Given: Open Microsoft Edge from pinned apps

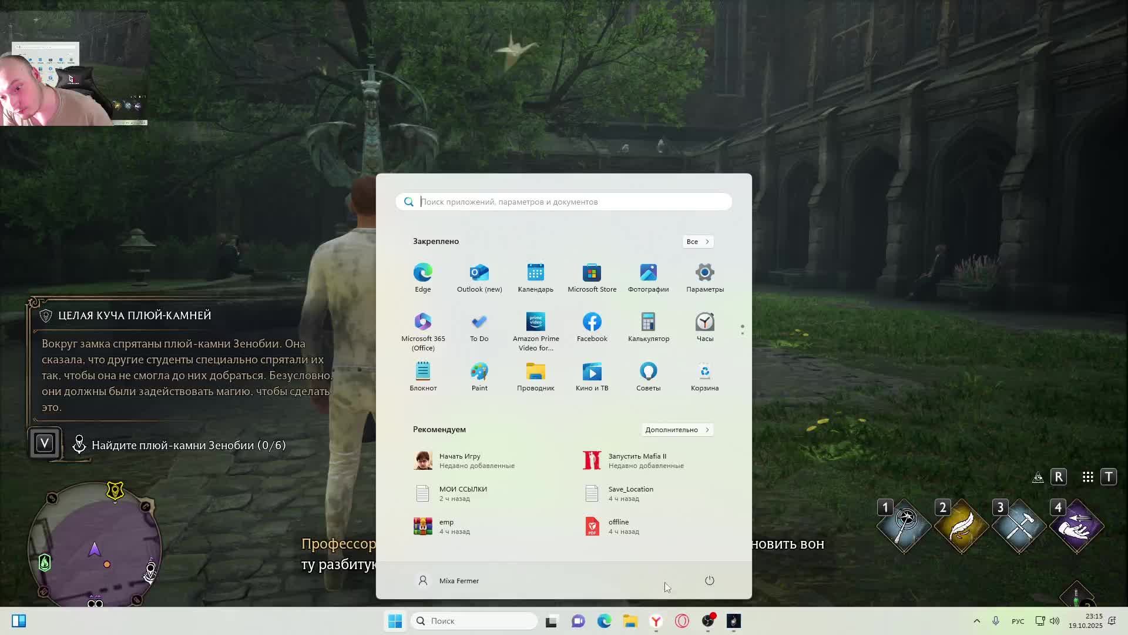Looking at the screenshot, I should [422, 278].
